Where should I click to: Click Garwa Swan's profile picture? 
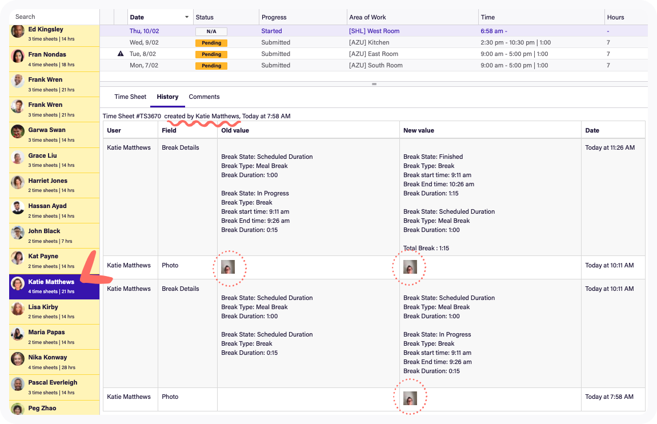click(18, 131)
